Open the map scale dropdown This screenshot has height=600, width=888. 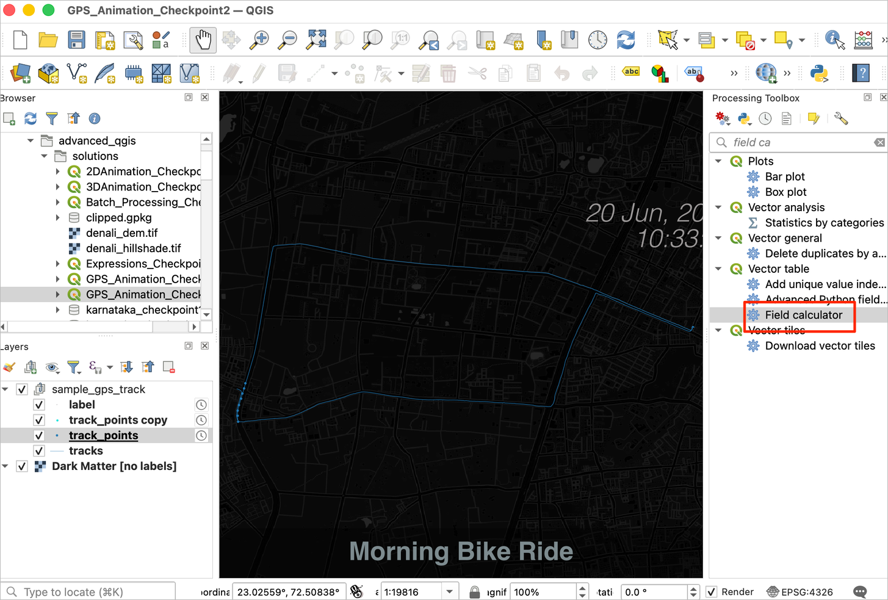[x=450, y=592]
